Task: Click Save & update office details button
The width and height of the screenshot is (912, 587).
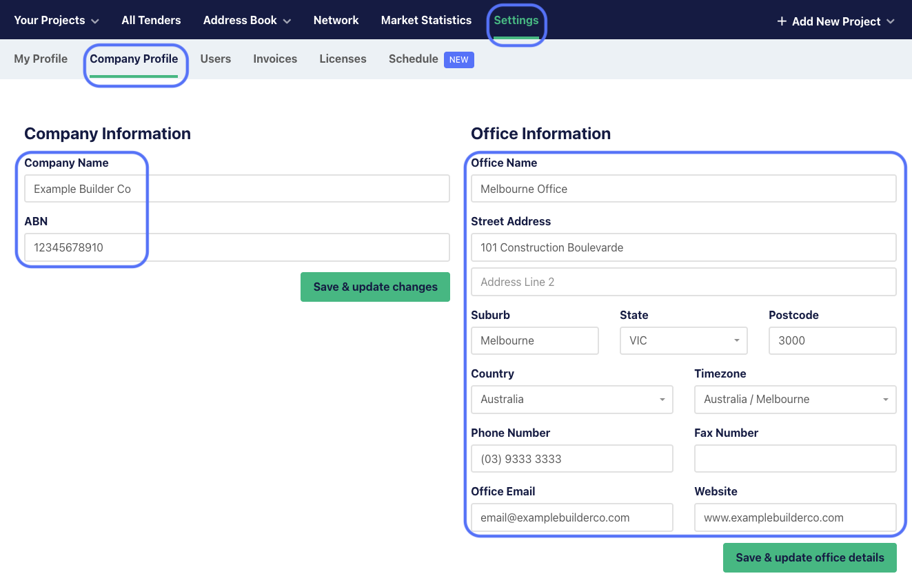Action: 809,558
